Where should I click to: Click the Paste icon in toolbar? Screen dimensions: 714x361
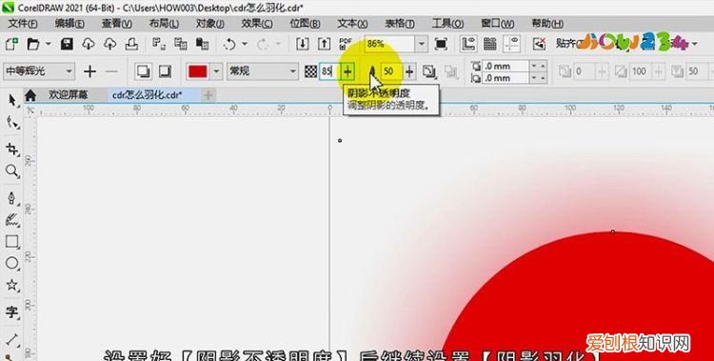coord(202,44)
